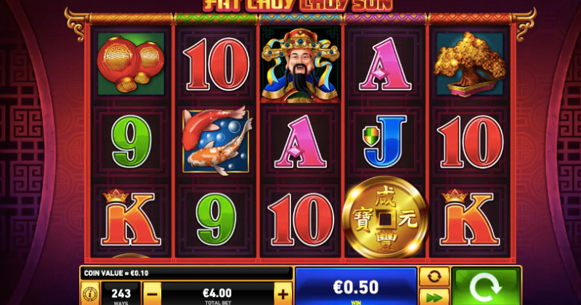Select pink A symbol on fourth reel
Image resolution: width=581 pixels, height=305 pixels.
coord(385,64)
